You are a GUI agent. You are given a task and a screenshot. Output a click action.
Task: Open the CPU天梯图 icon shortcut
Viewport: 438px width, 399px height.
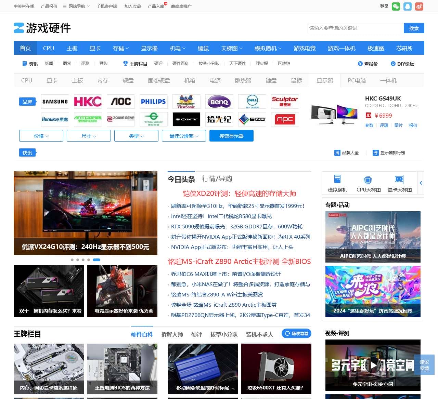(369, 183)
